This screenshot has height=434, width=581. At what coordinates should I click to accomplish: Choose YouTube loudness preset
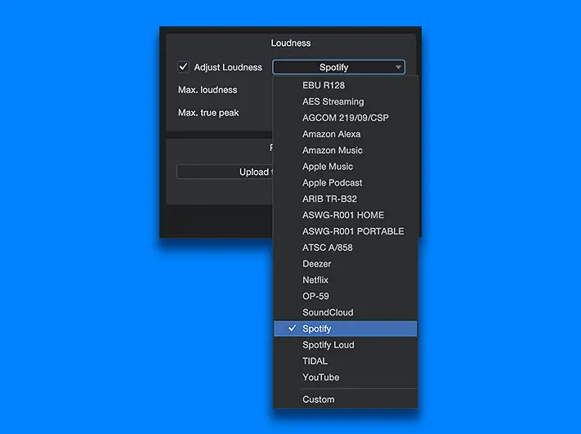tap(320, 378)
